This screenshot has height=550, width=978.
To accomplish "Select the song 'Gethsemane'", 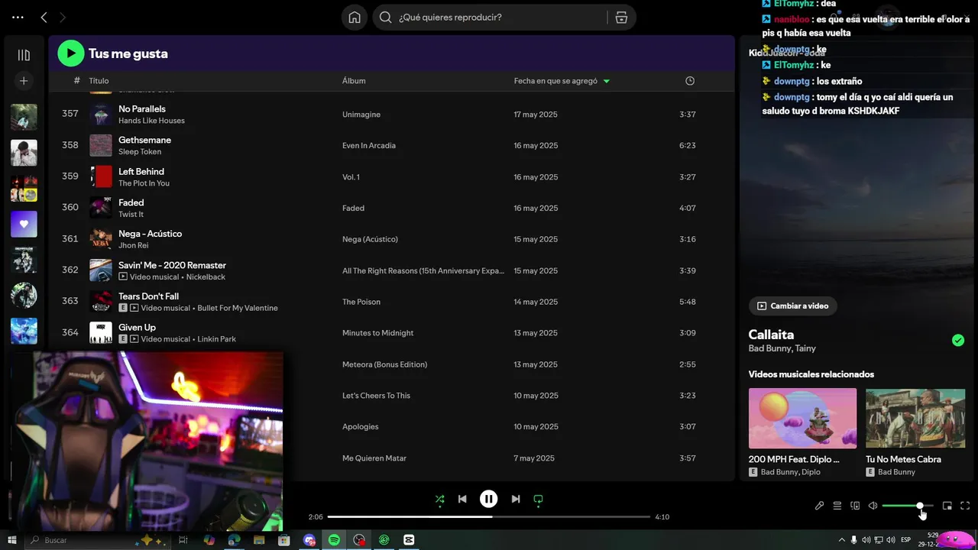I will [x=144, y=140].
